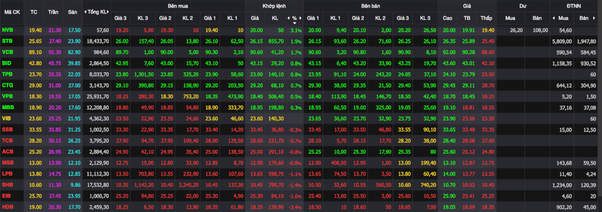Click the Khớp lệnh header group
Viewport: 602px width, 212px height.
click(x=274, y=6)
